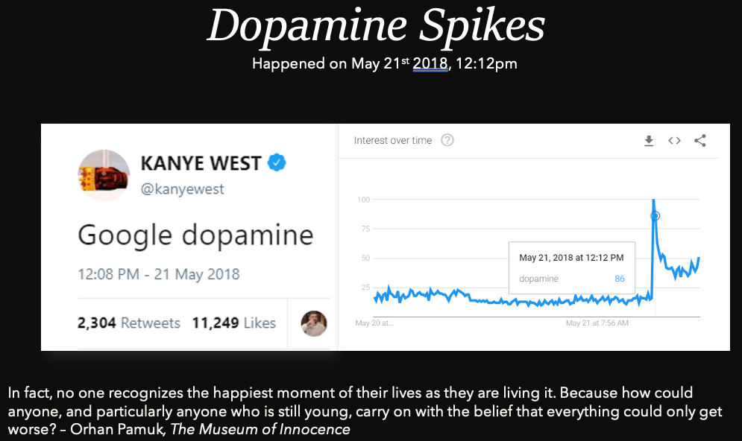The width and height of the screenshot is (742, 441).
Task: View the 11,249 Likes list
Action: click(x=233, y=323)
